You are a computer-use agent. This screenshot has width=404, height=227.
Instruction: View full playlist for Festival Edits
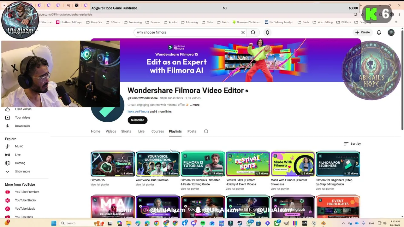(235, 189)
